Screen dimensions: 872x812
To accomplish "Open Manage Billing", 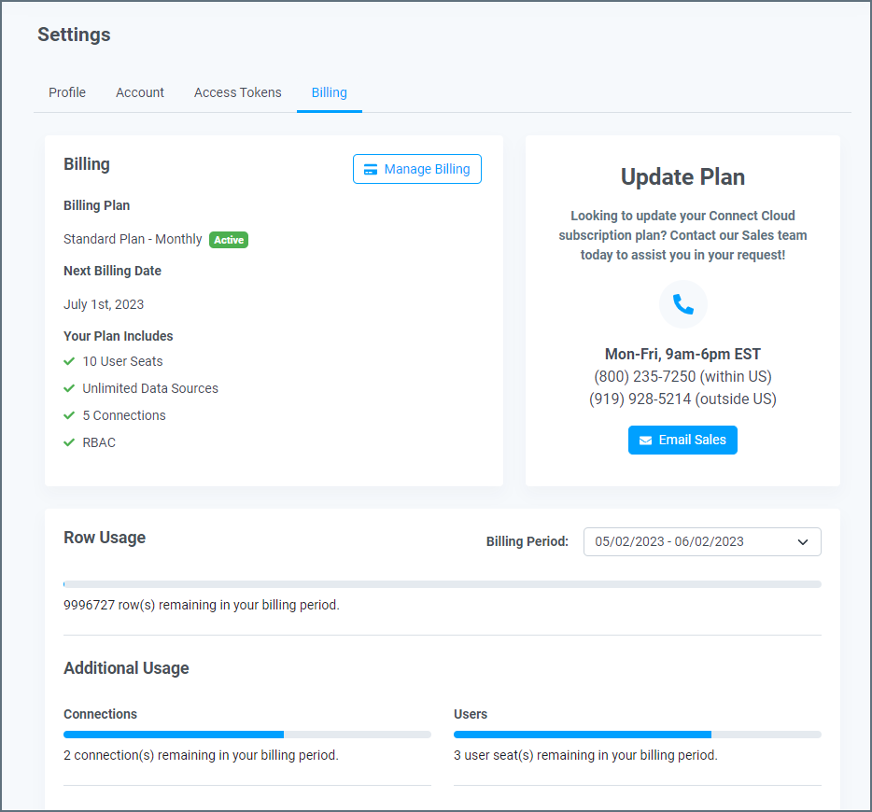I will click(417, 169).
